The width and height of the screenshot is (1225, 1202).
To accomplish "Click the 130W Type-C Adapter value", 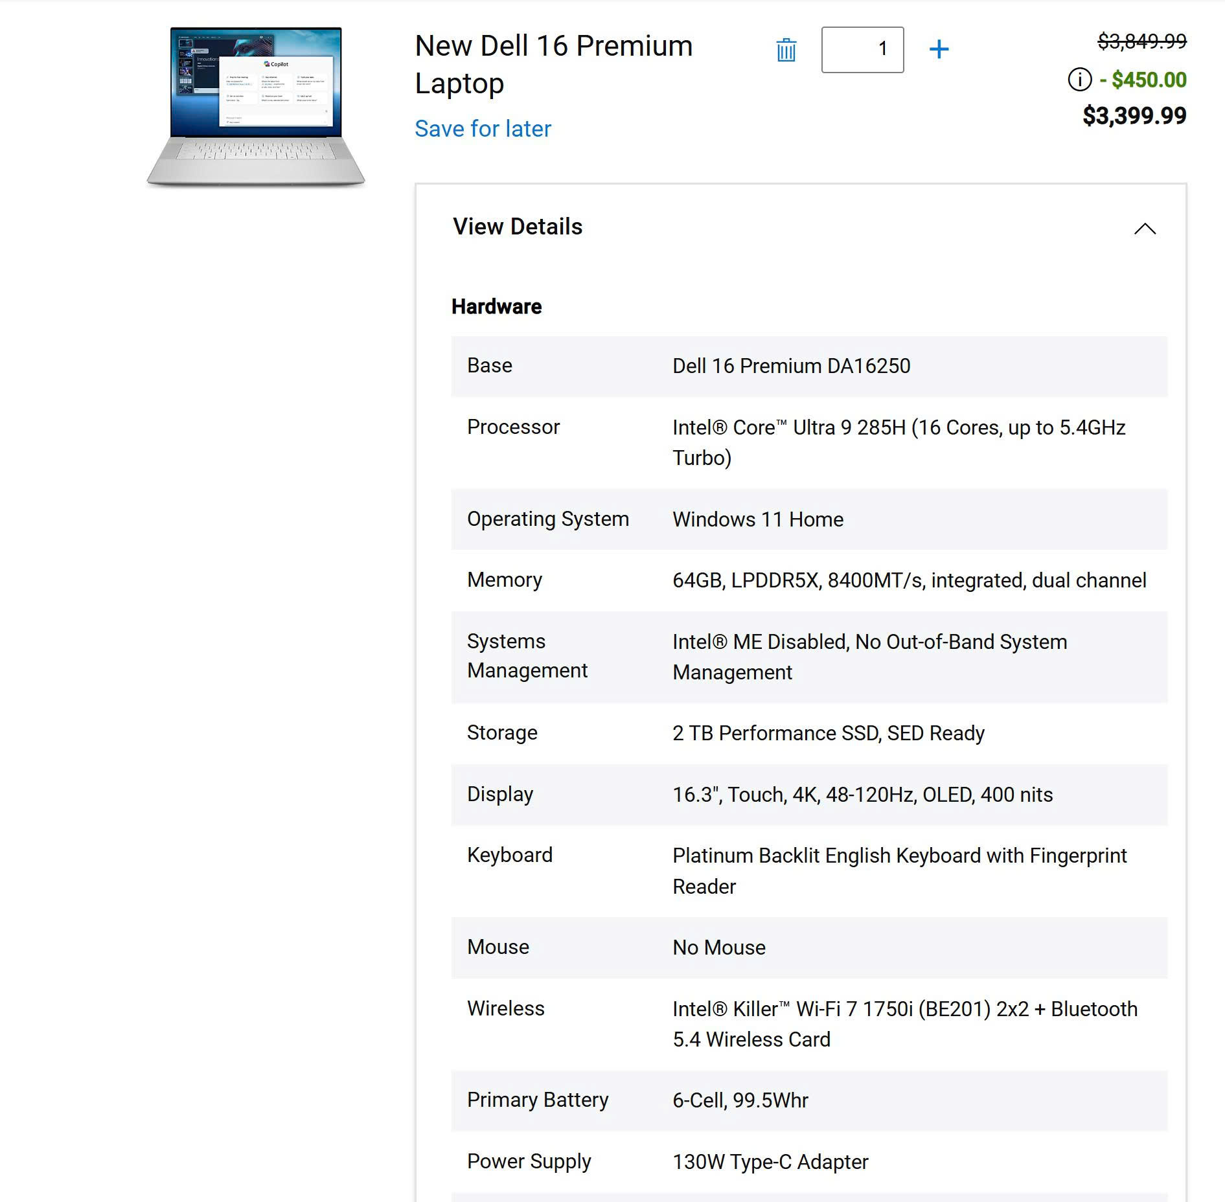I will pyautogui.click(x=770, y=1162).
